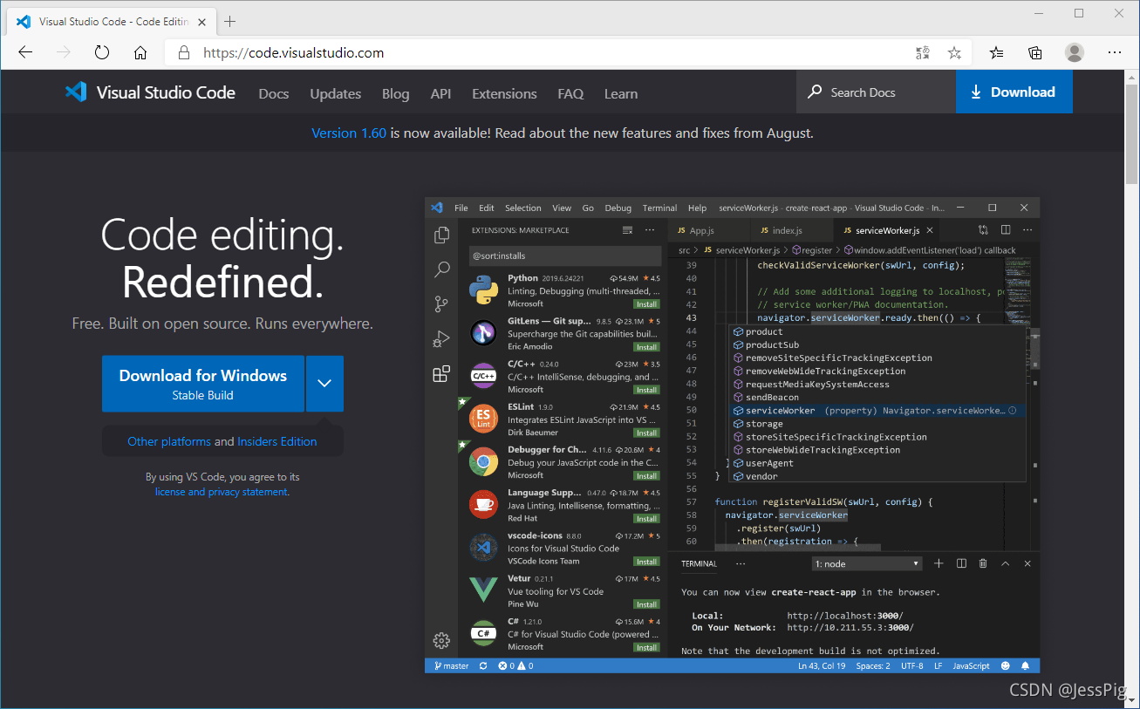Viewport: 1140px width, 709px height.
Task: Click the @sort:installs extensions search box
Action: (x=565, y=256)
